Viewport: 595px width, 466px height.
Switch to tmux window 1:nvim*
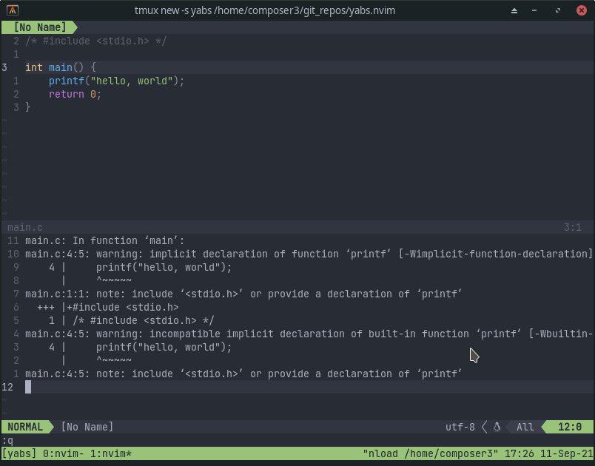pos(111,453)
